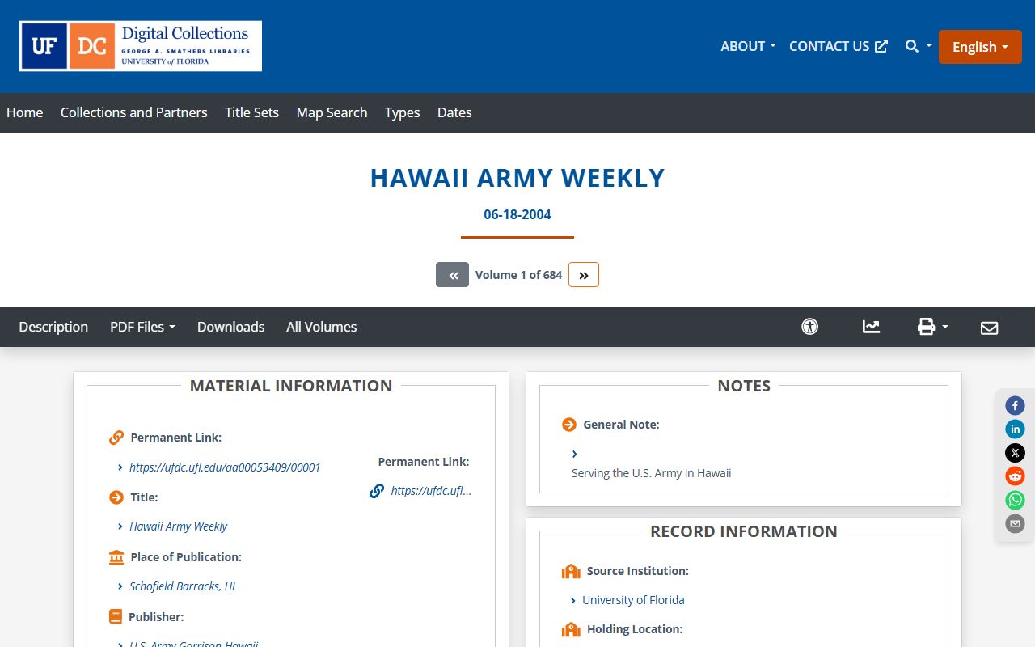The height and width of the screenshot is (647, 1035).
Task: Expand the ABOUT dropdown menu
Action: 748,46
